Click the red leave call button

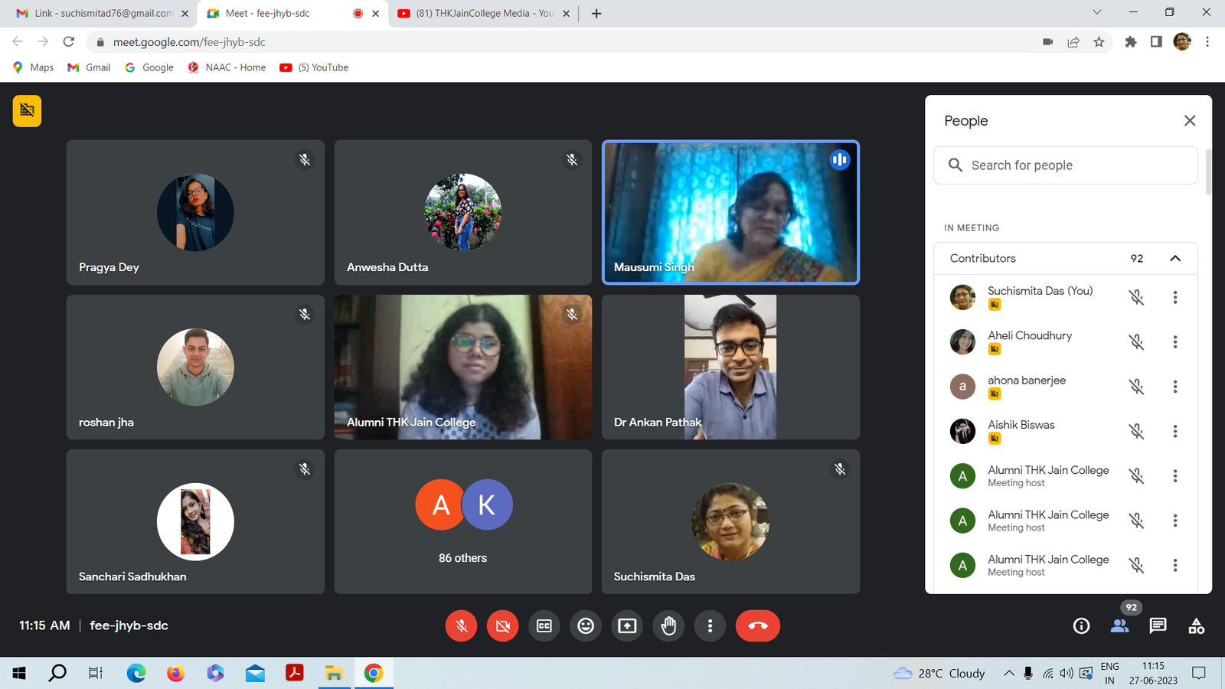click(x=757, y=625)
